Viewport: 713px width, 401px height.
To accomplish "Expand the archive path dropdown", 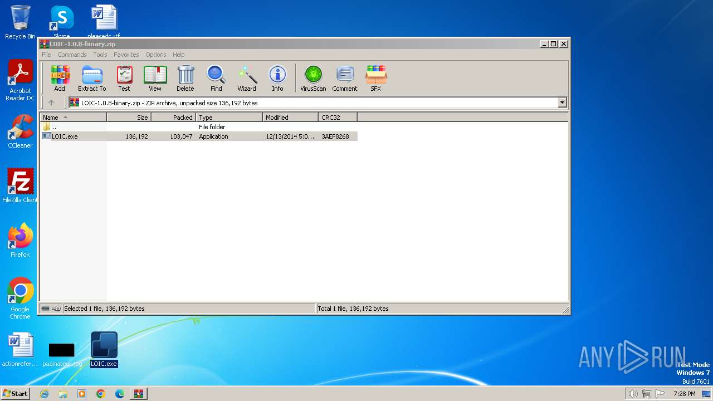I will 562,102.
